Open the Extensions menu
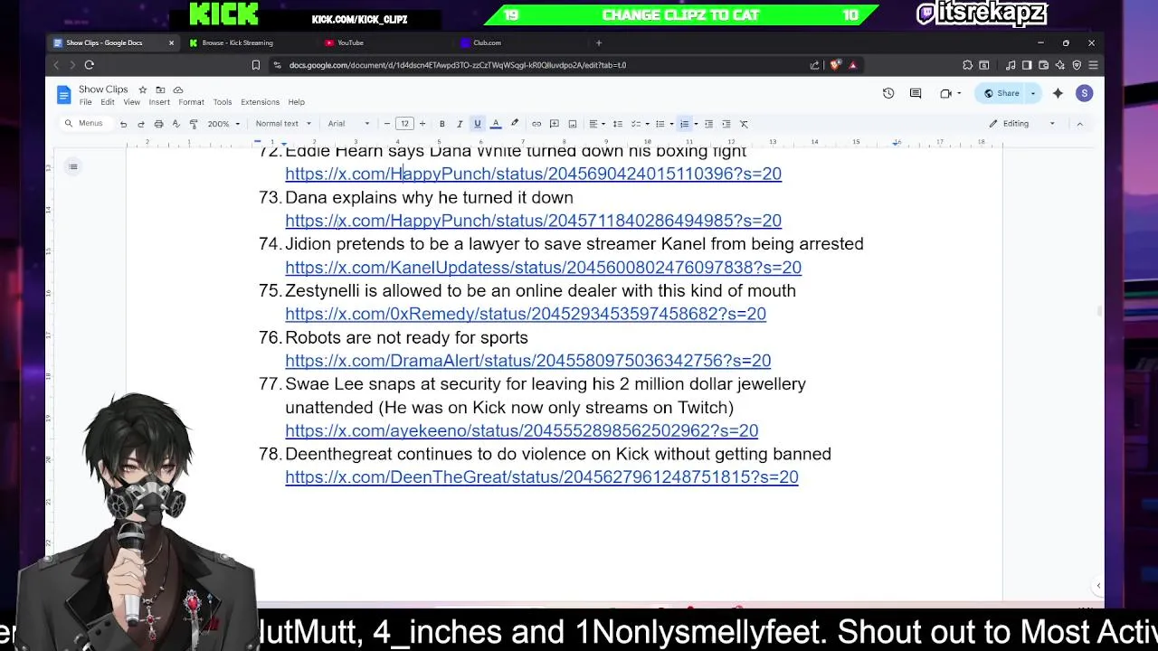 pyautogui.click(x=260, y=102)
